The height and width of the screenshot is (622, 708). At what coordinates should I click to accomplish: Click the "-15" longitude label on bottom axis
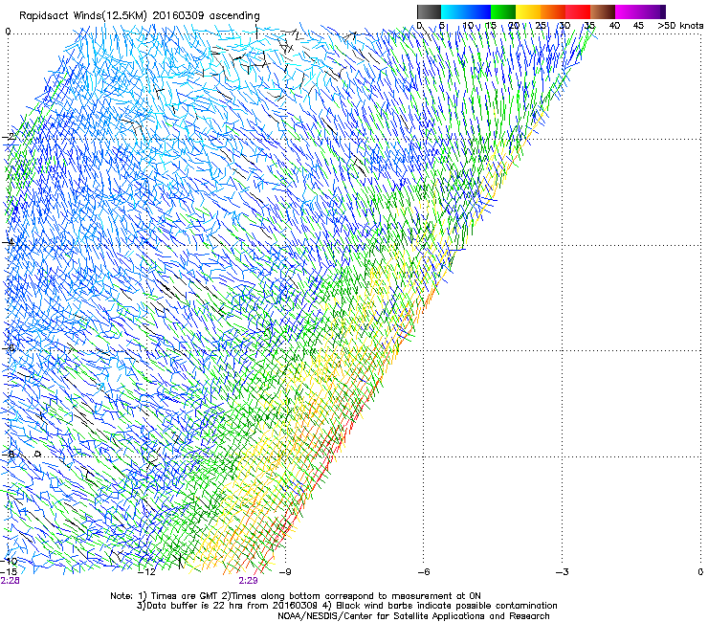(9, 571)
